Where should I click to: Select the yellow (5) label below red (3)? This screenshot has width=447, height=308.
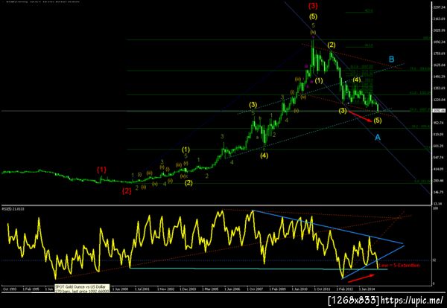pos(313,16)
